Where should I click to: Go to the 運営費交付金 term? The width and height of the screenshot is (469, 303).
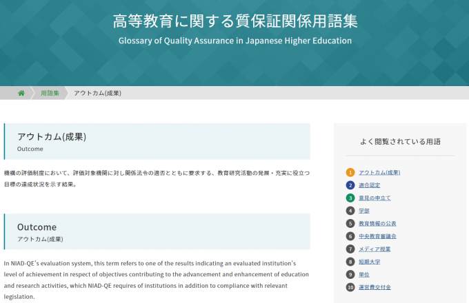pyautogui.click(x=375, y=287)
